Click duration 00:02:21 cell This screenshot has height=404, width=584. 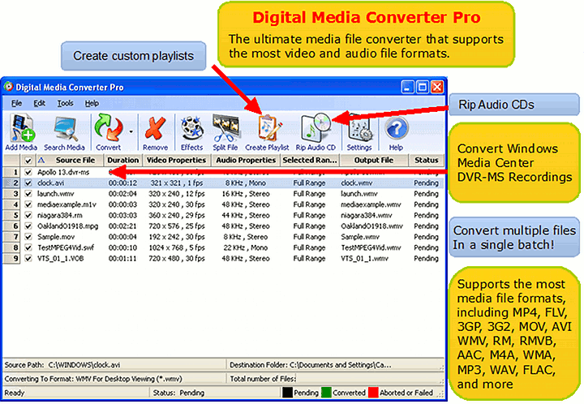pos(122,226)
